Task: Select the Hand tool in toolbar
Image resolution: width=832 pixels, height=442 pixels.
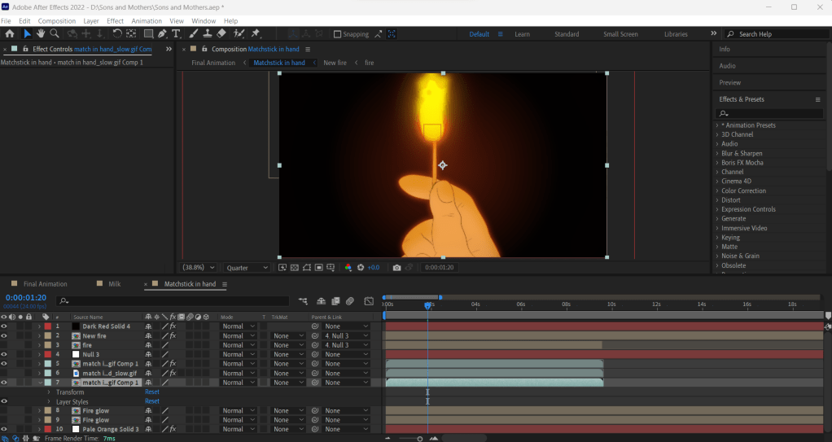Action: [x=41, y=33]
